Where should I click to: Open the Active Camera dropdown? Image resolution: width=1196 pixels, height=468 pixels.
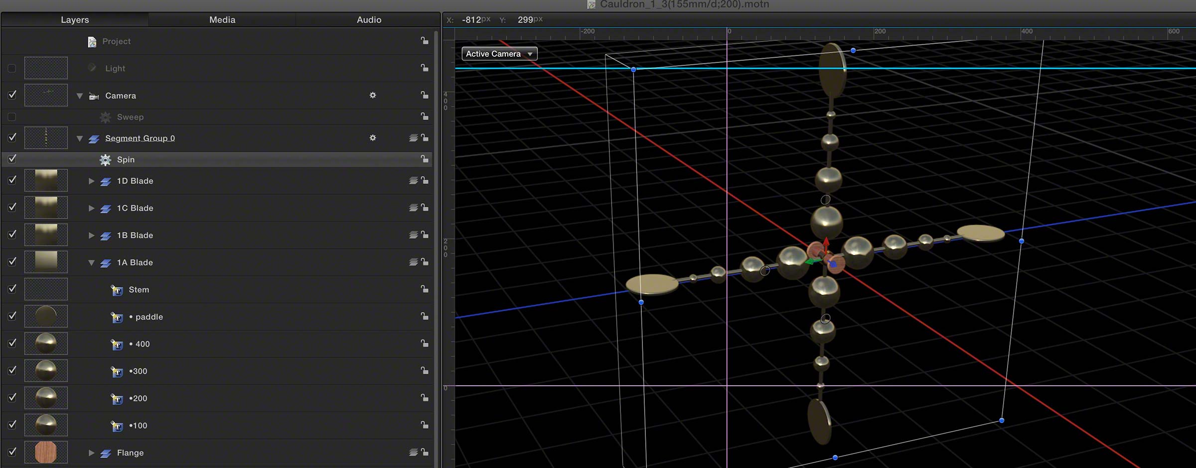click(x=499, y=54)
